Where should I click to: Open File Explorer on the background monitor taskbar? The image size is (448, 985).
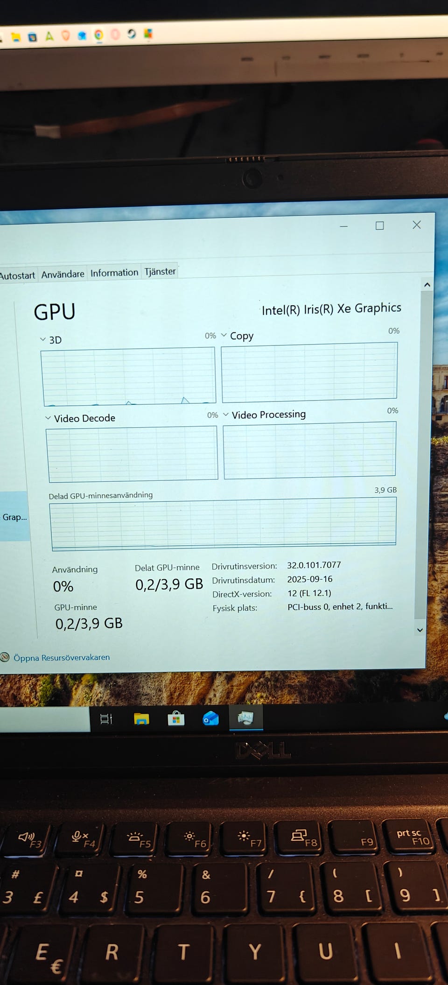tap(16, 37)
